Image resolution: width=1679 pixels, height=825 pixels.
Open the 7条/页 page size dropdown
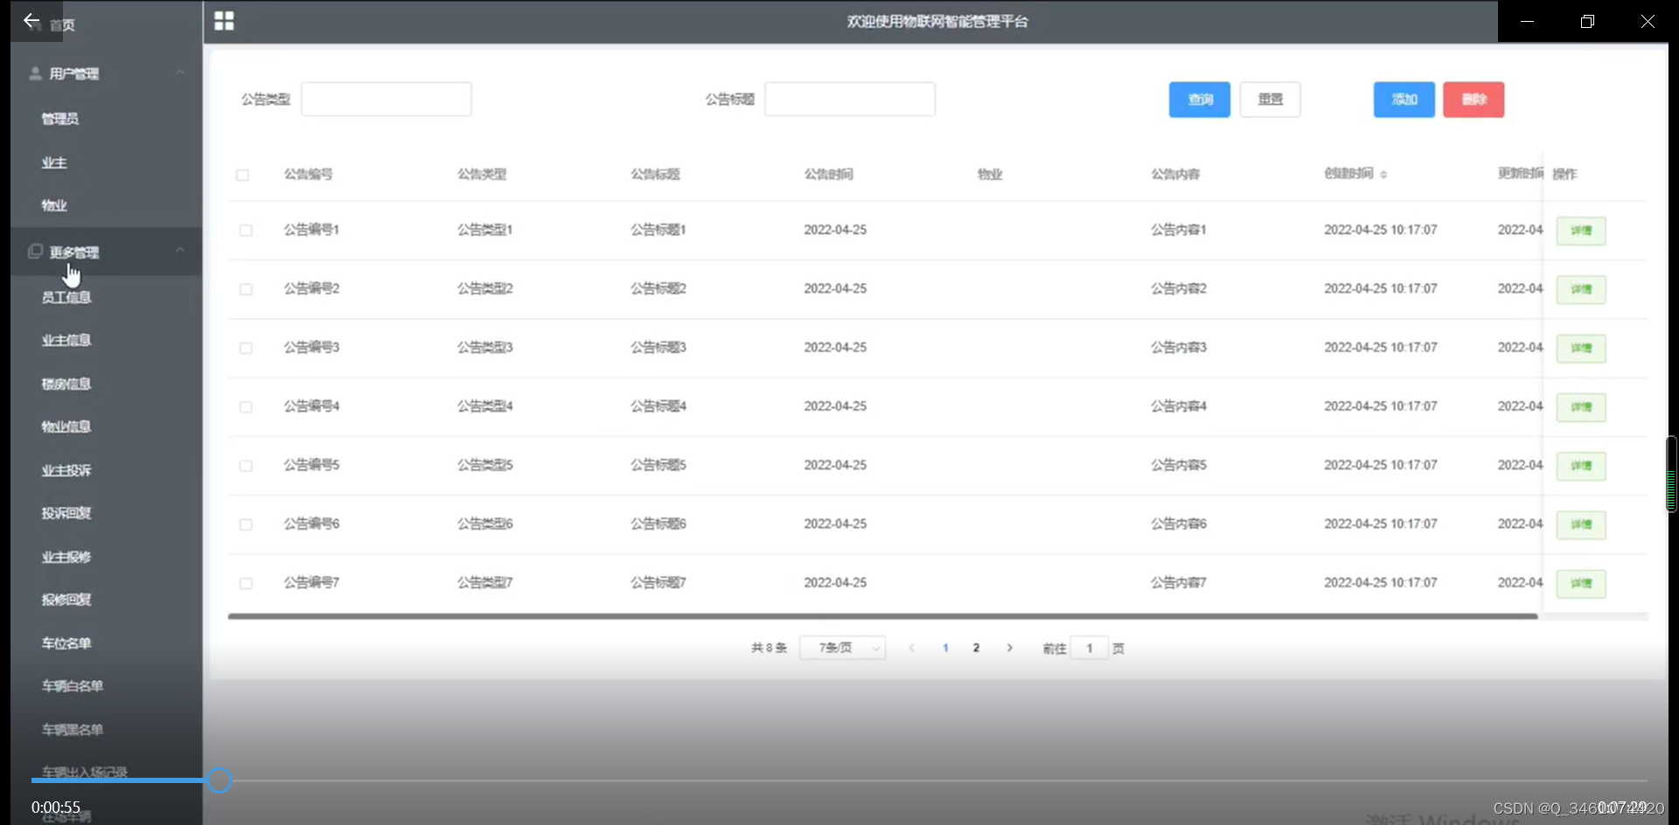coord(842,648)
